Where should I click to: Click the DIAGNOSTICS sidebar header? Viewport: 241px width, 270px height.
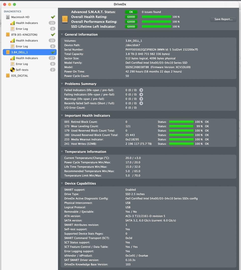coord(13,11)
